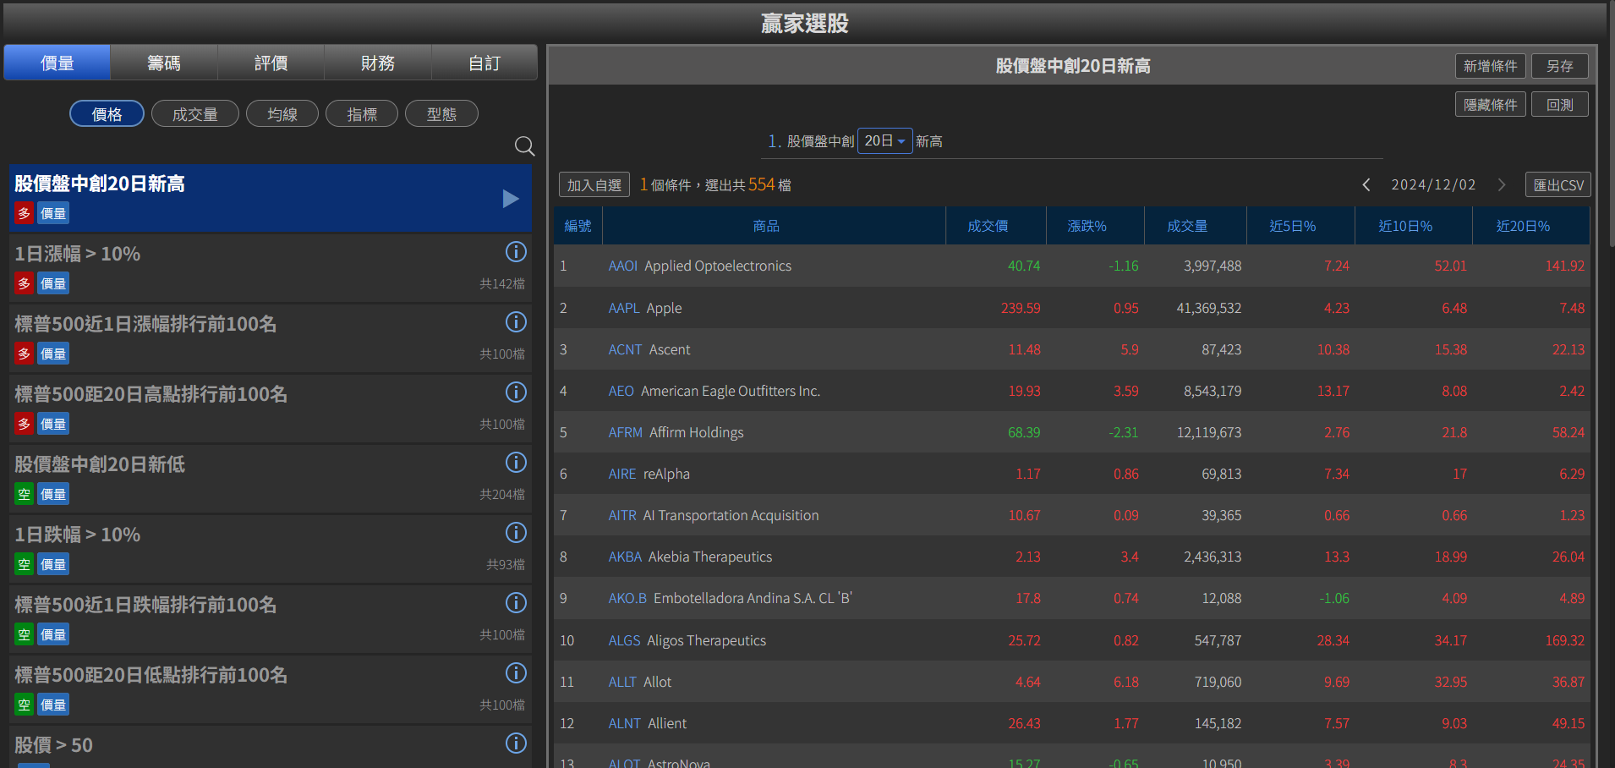Sort by 成交量 column header
Image resolution: width=1615 pixels, height=768 pixels.
point(1187,226)
